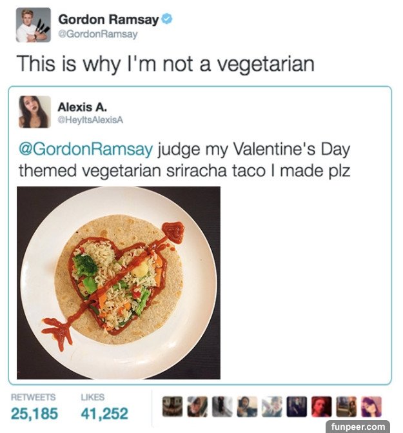Click the blue verified badge
Screen dimensions: 403x433
167,19
